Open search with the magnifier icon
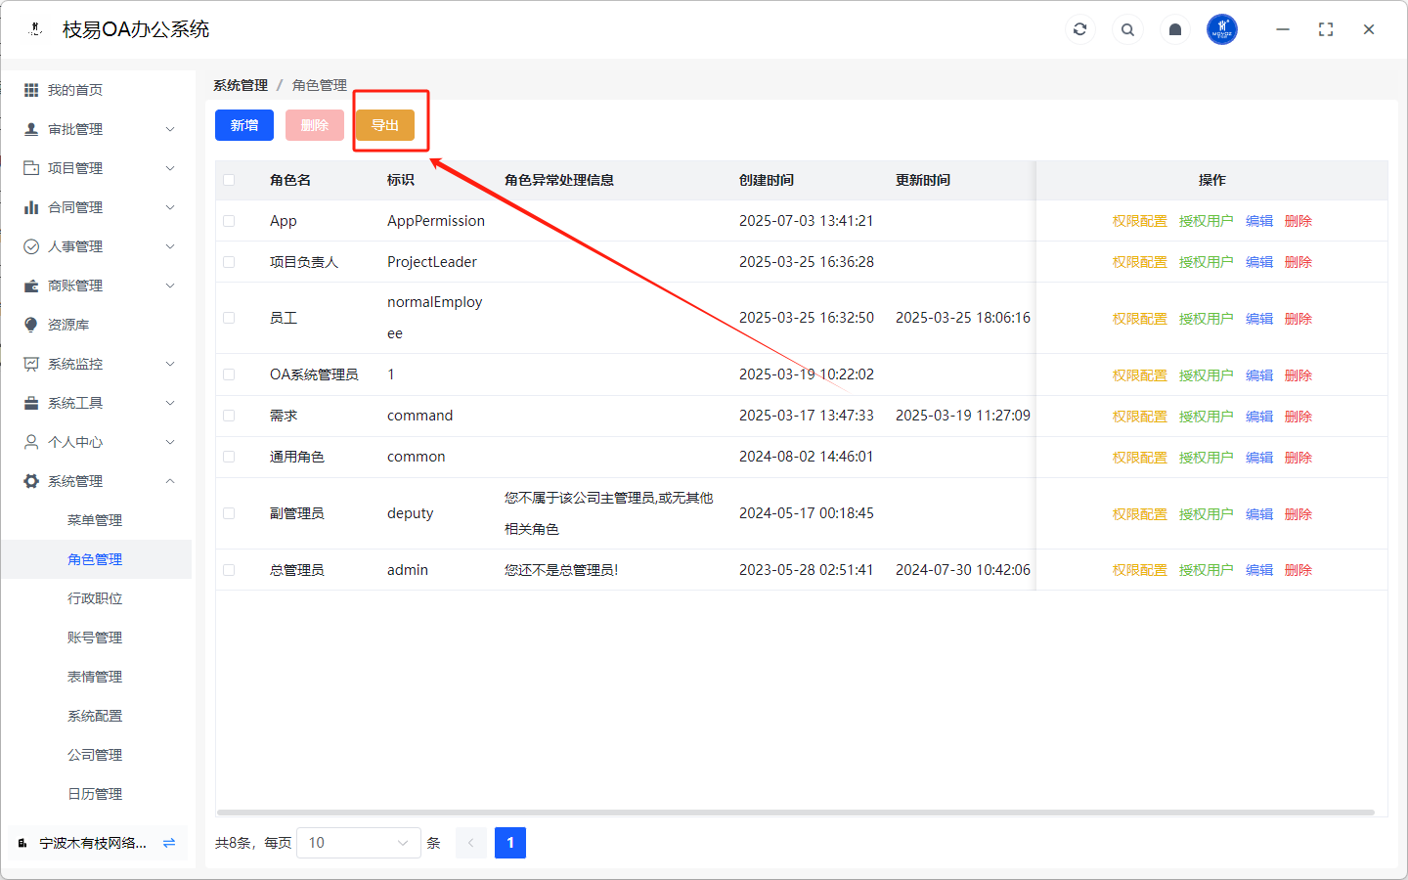The height and width of the screenshot is (880, 1408). (x=1127, y=29)
